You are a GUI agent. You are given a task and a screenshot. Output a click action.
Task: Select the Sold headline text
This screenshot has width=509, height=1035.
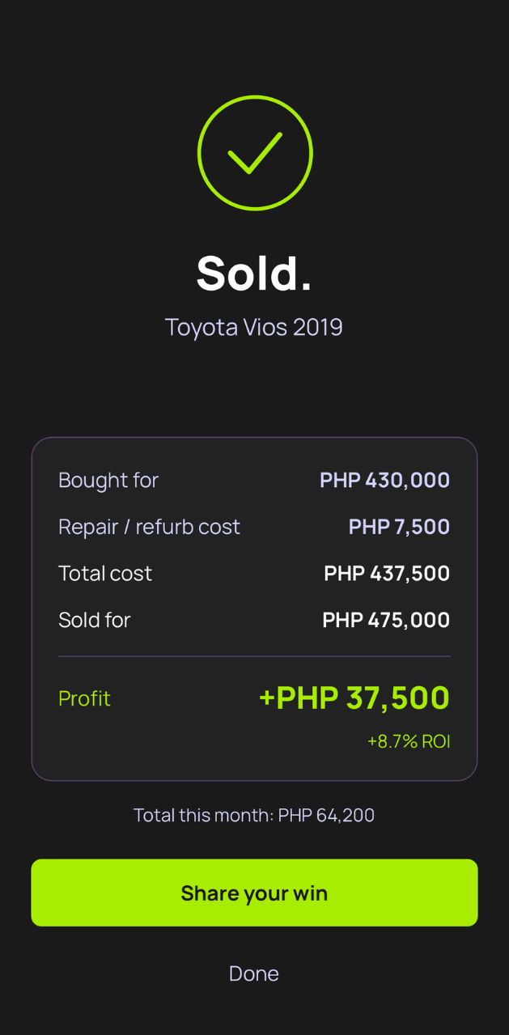254,273
